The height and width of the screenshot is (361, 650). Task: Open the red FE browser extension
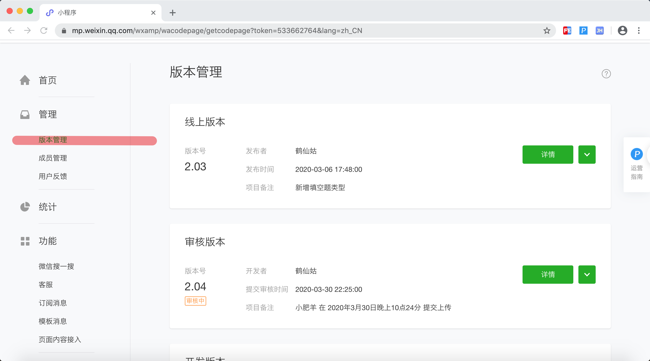point(567,31)
